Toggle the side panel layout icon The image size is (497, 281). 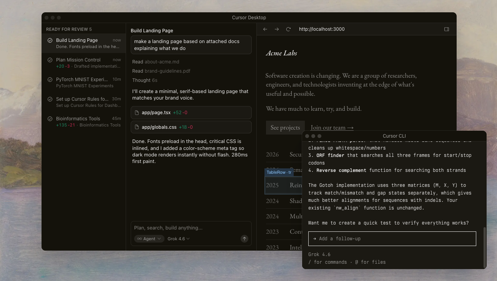(447, 29)
